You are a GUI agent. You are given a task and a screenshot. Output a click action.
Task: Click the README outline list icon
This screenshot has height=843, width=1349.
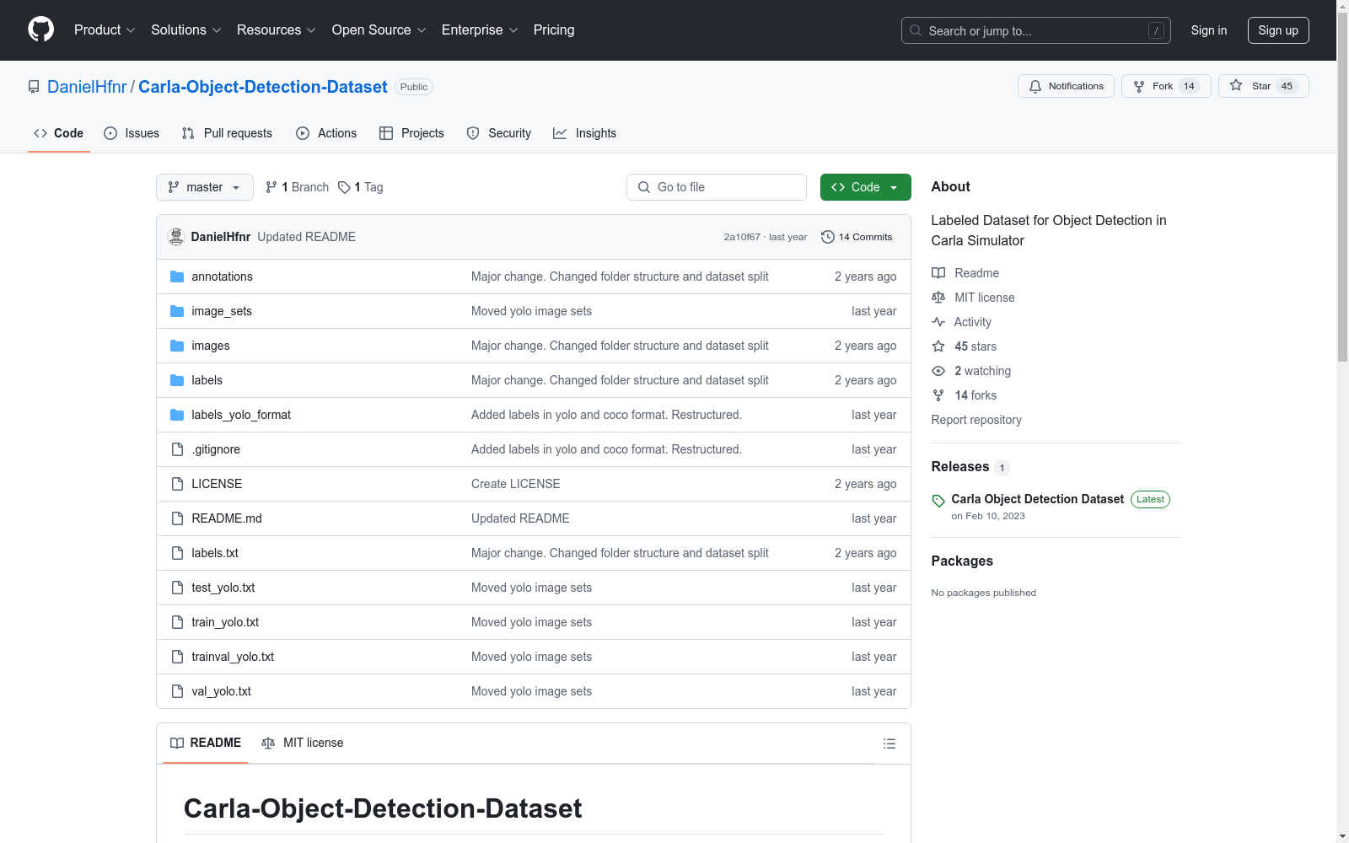coord(889,744)
